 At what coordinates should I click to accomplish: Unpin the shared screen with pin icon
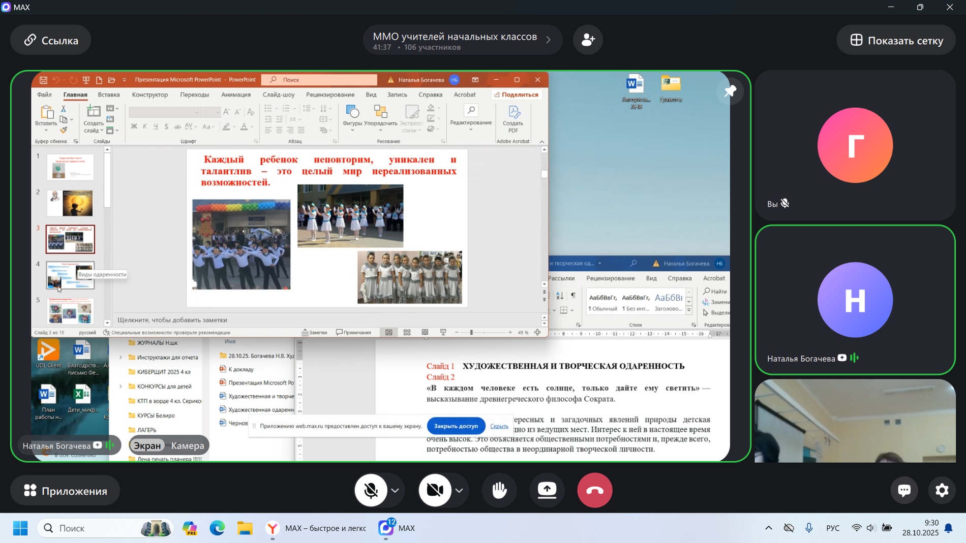coord(730,91)
